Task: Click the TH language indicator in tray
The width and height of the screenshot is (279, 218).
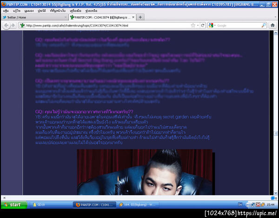Action: (x=240, y=205)
